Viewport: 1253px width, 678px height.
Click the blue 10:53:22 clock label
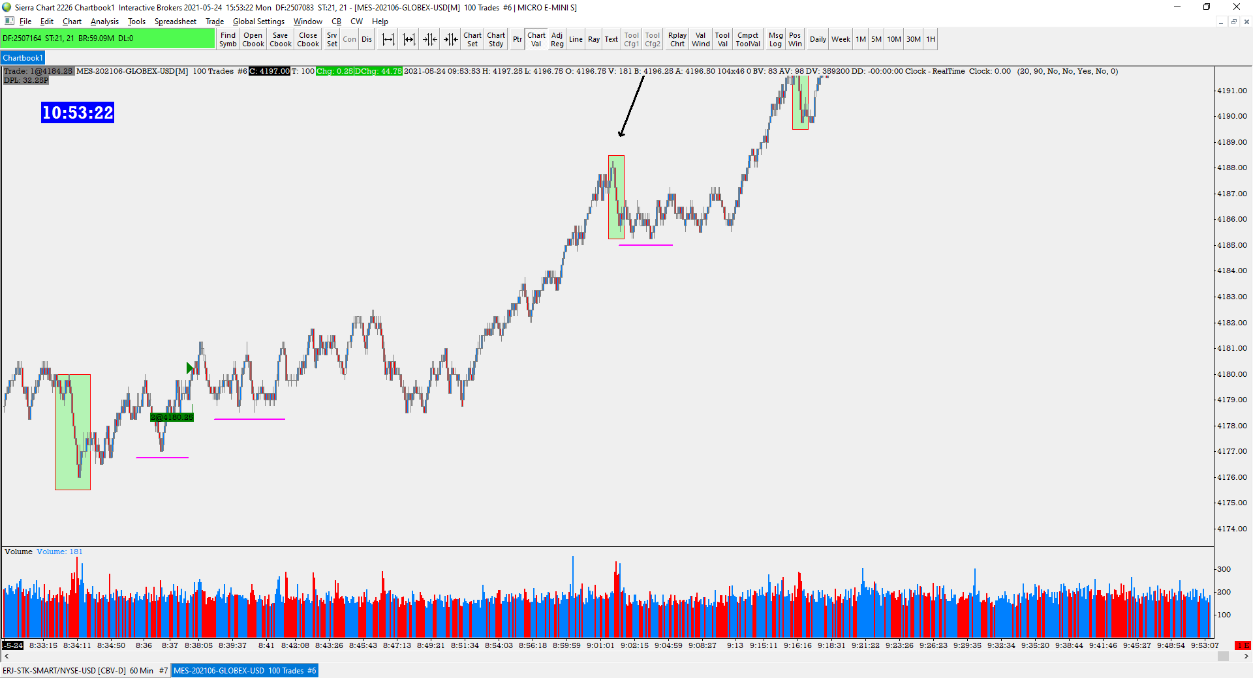78,113
